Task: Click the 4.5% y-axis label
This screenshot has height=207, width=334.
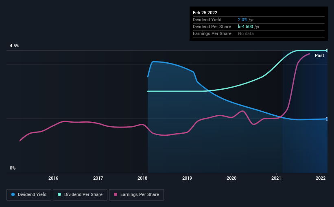Action: coord(14,46)
